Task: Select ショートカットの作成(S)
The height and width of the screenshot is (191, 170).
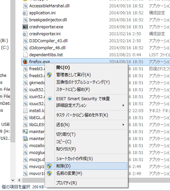Action: click(86, 159)
